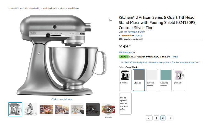Go to next color options page
The image size is (207, 124).
click(x=170, y=118)
